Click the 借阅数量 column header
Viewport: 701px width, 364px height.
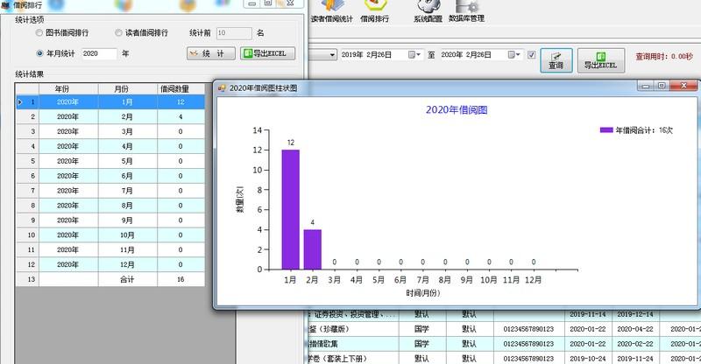pyautogui.click(x=181, y=89)
